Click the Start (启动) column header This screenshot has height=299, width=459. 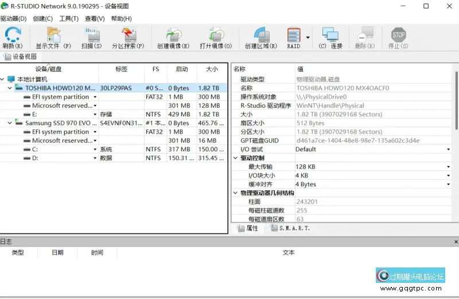coord(182,69)
